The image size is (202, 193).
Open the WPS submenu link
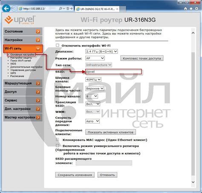[13, 73]
